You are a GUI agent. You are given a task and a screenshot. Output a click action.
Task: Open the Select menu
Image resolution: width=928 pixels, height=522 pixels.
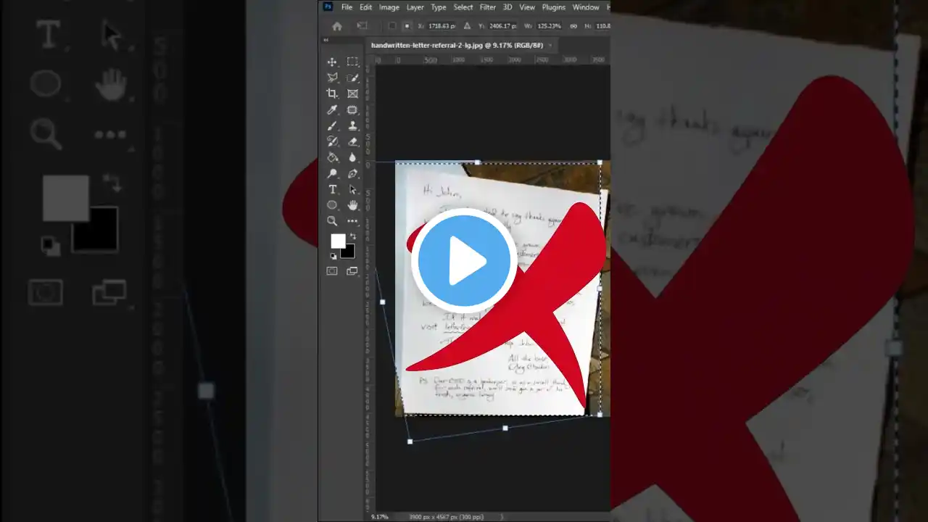click(463, 7)
